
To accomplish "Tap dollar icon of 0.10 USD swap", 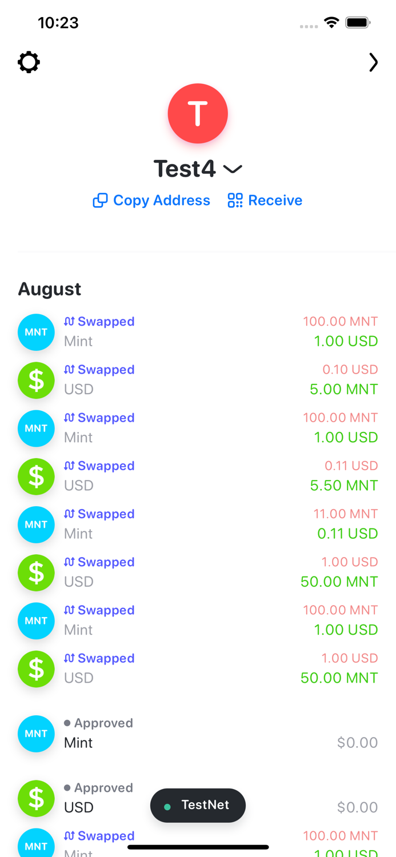I will click(36, 380).
